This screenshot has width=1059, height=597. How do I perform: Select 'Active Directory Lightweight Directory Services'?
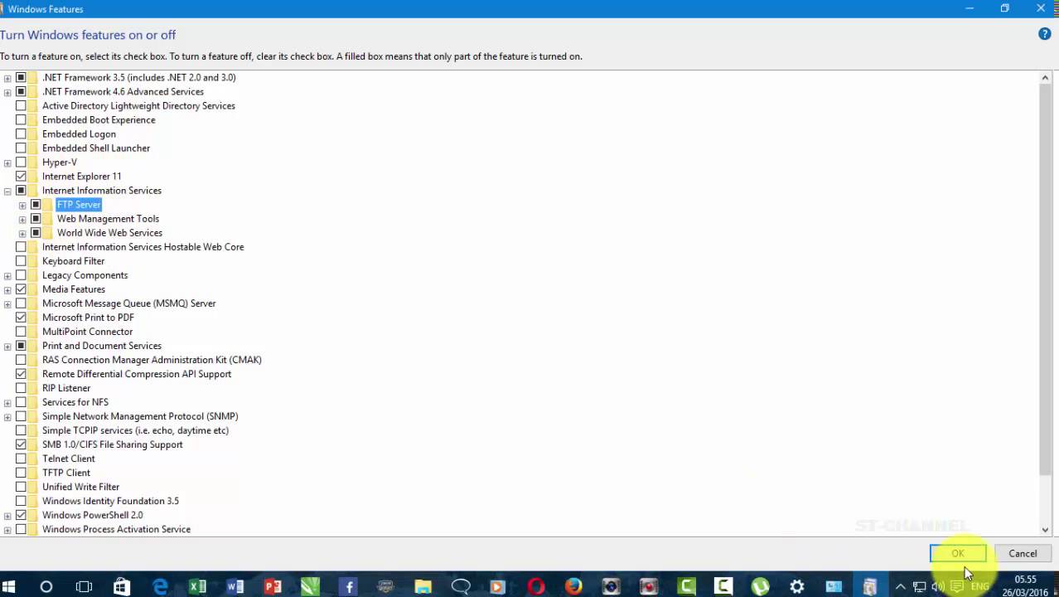pyautogui.click(x=138, y=106)
